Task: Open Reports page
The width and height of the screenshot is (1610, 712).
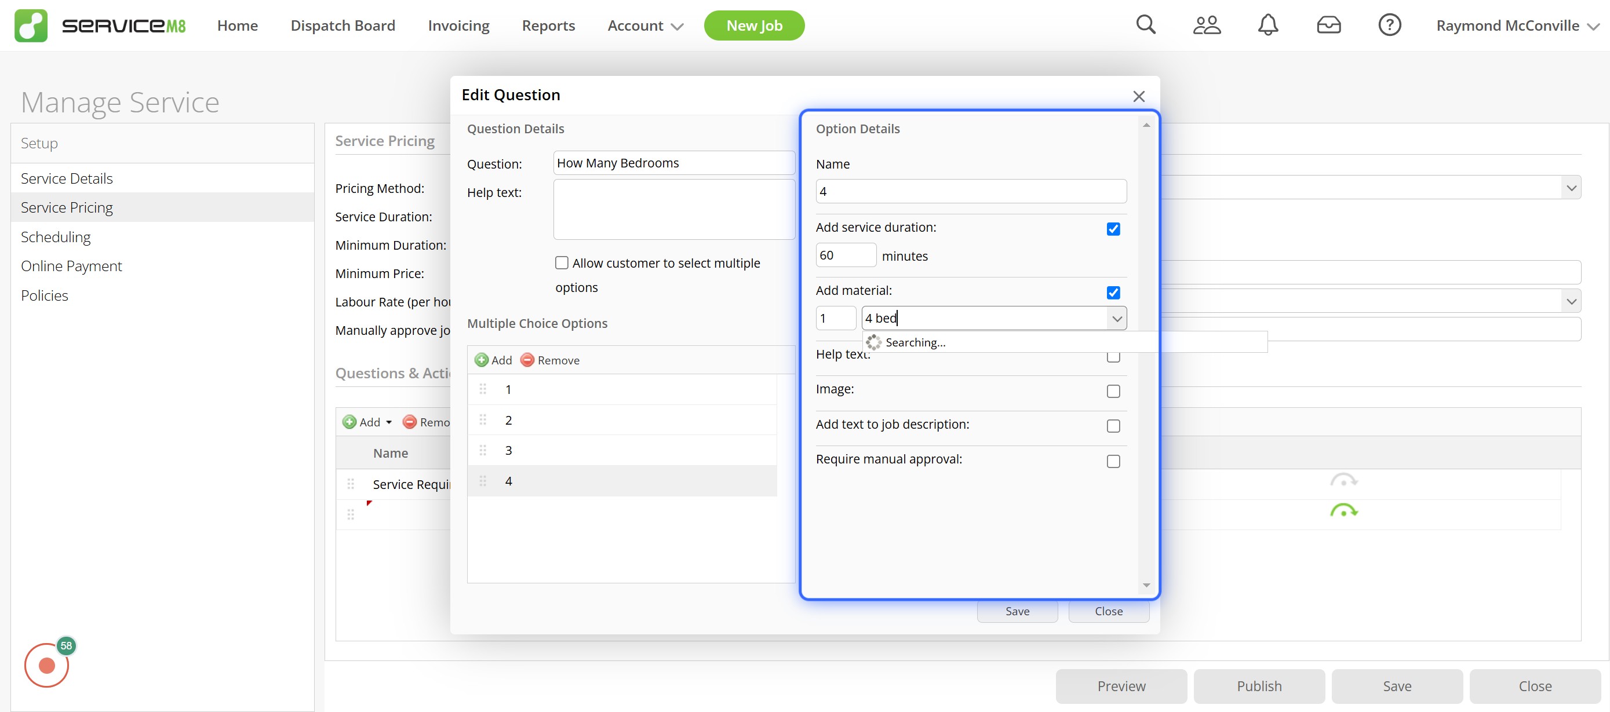Action: (548, 25)
